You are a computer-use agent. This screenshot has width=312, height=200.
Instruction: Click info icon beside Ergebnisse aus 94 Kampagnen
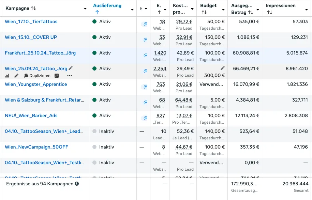(x=77, y=184)
